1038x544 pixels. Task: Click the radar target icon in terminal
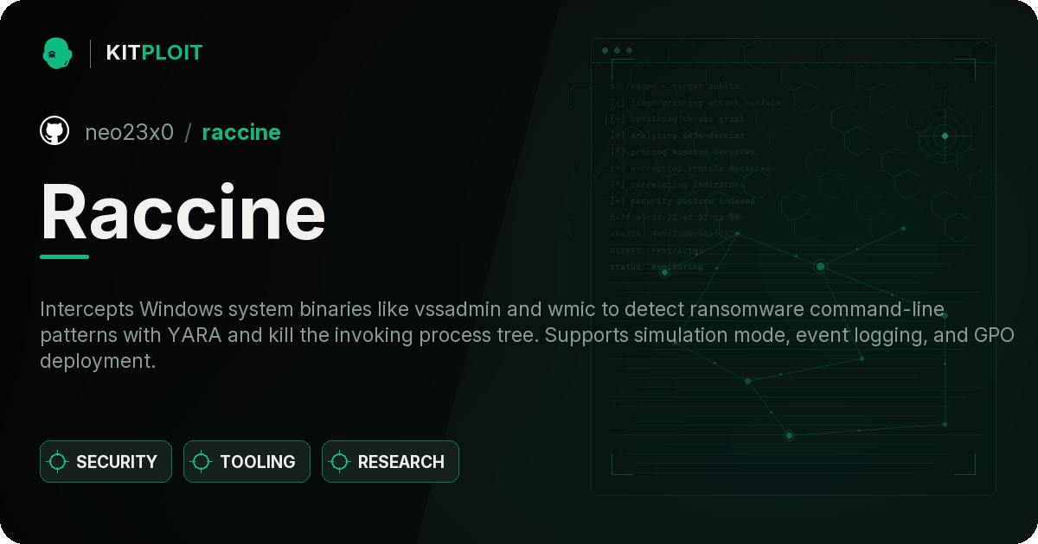[945, 136]
